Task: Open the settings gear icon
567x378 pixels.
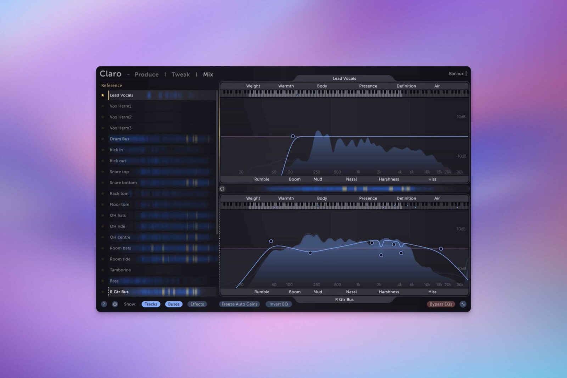Action: pos(115,304)
